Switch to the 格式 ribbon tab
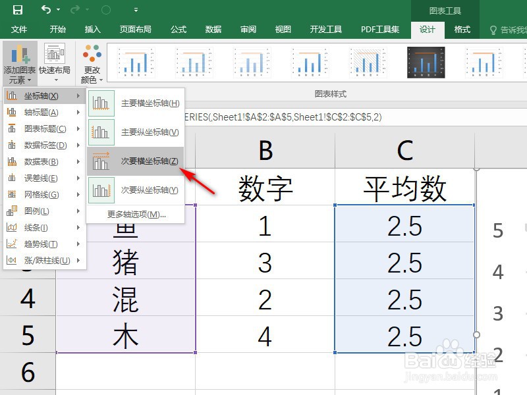 462,29
